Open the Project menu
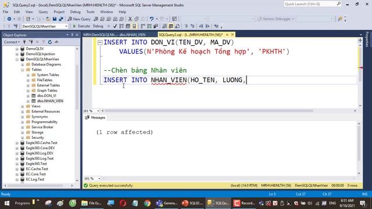 pyautogui.click(x=59, y=12)
